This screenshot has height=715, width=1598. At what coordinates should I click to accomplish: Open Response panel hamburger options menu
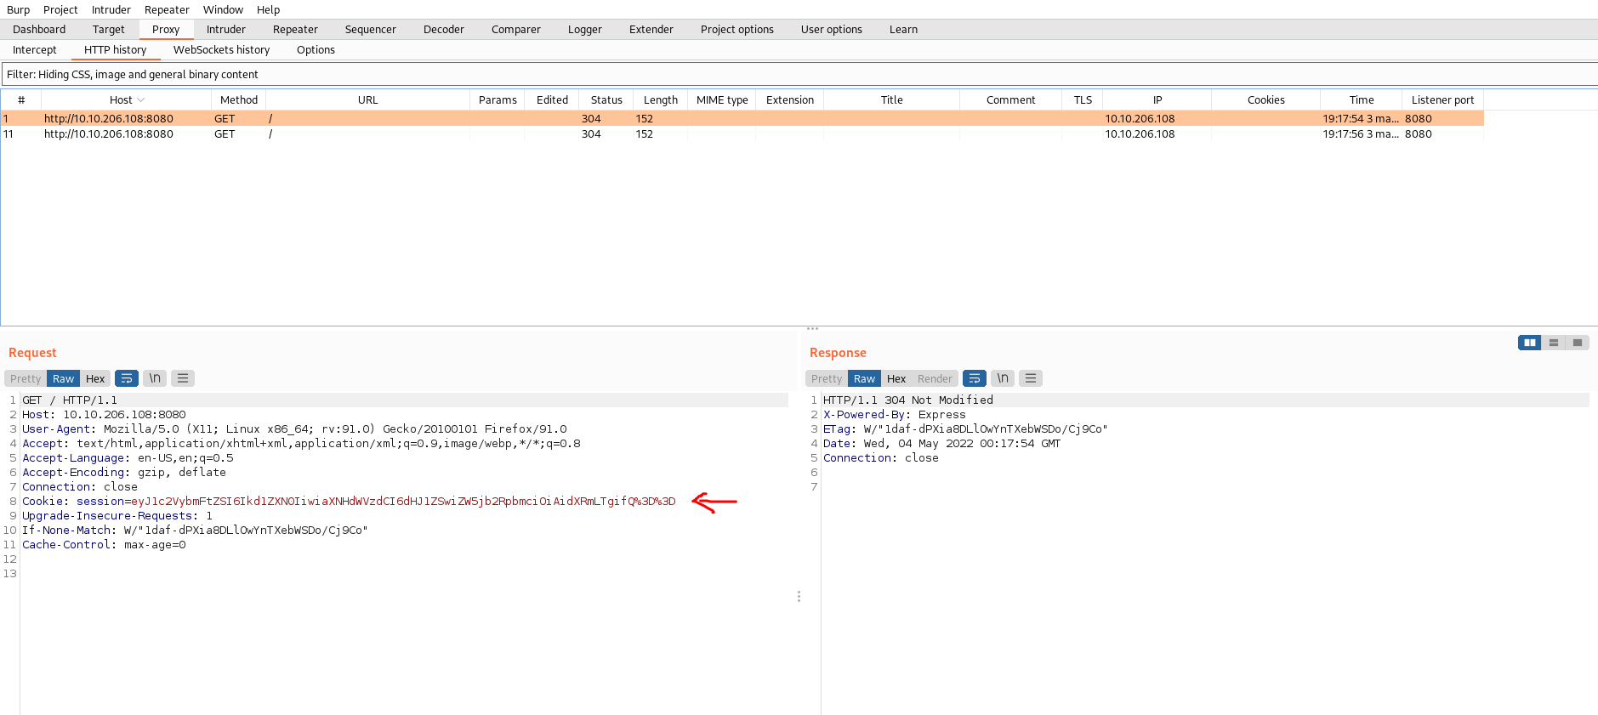point(1031,378)
